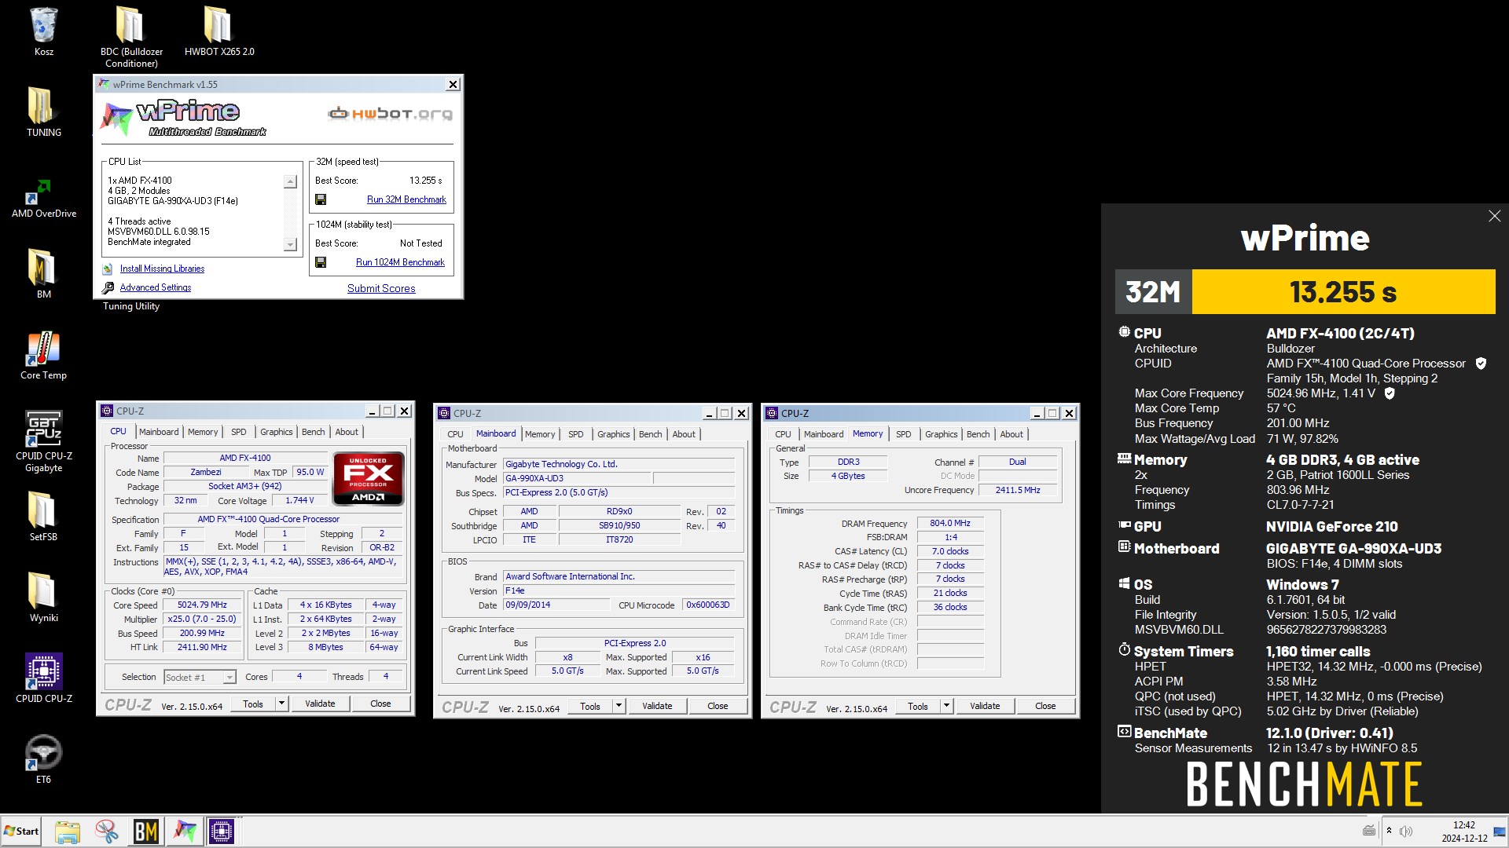This screenshot has height=848, width=1509.
Task: Open the snipping tool taskbar icon
Action: (x=107, y=831)
